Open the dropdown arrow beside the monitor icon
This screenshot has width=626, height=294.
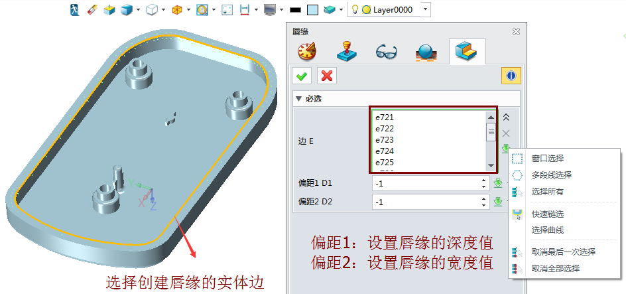(x=281, y=10)
